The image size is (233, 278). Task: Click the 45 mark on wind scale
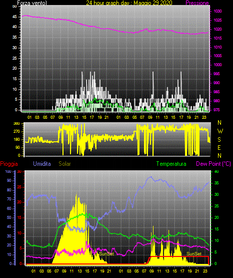pyautogui.click(x=14, y=17)
